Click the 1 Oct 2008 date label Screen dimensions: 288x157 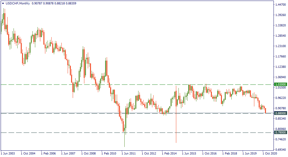pos(88,154)
